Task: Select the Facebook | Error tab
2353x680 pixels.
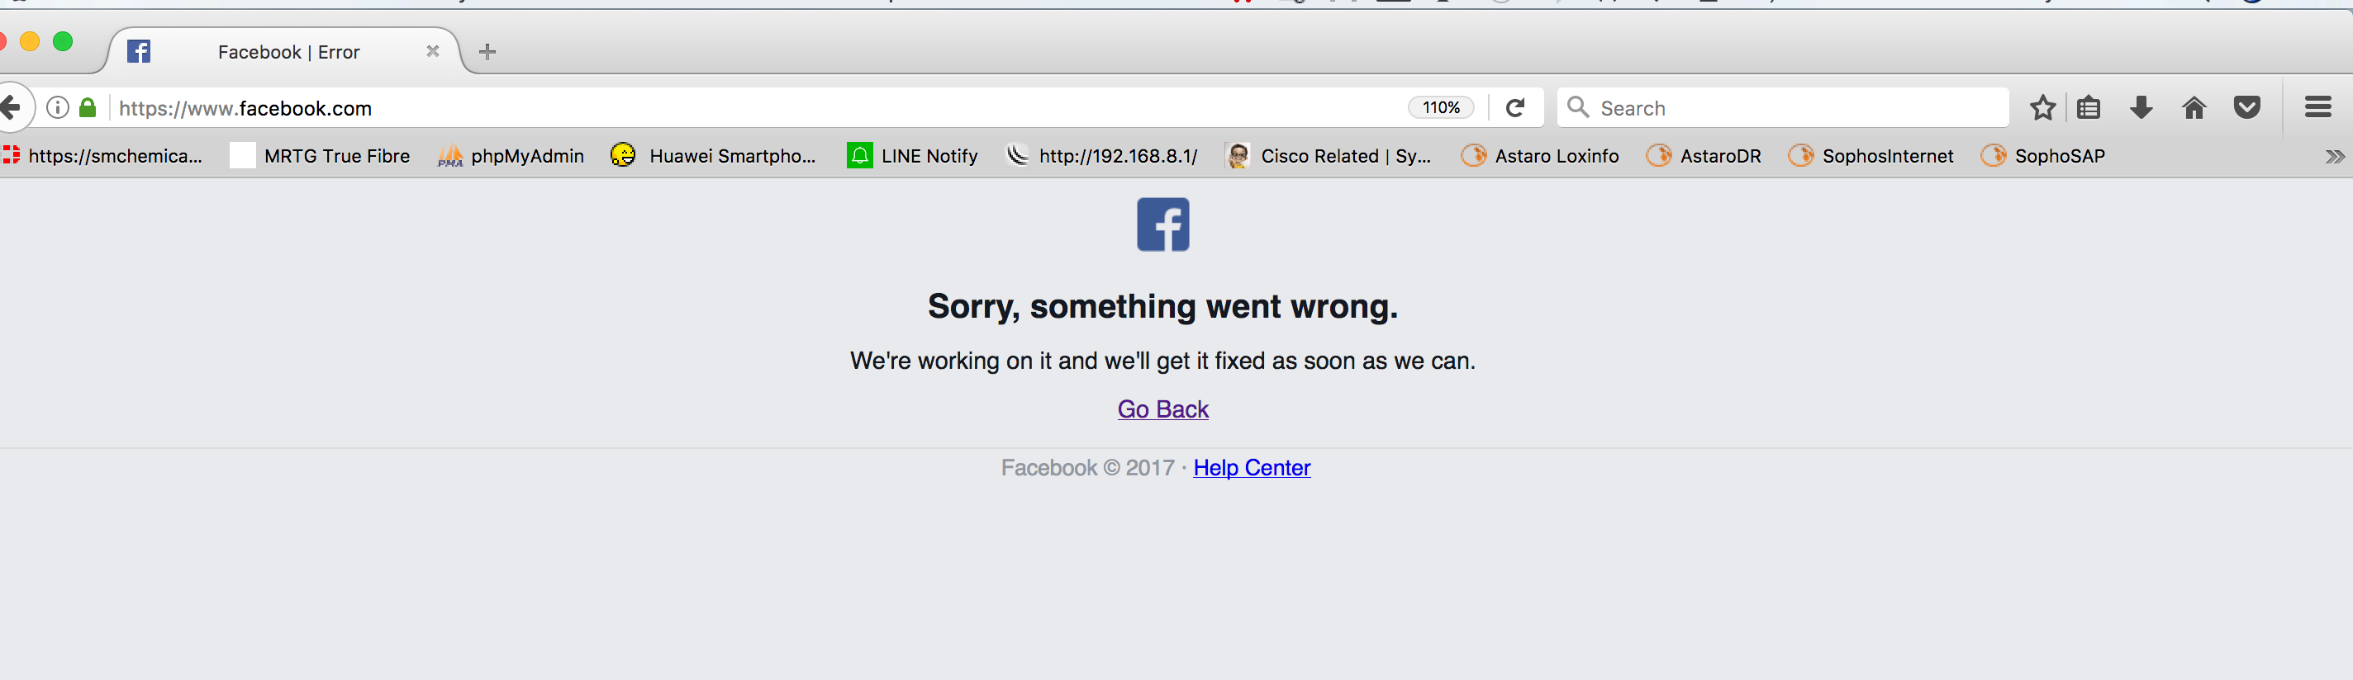Action: point(283,52)
